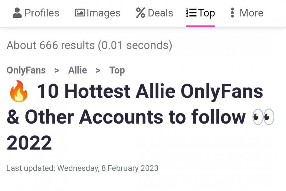Click the eyes emoji in headline
286x191 pixels.
pos(263,117)
